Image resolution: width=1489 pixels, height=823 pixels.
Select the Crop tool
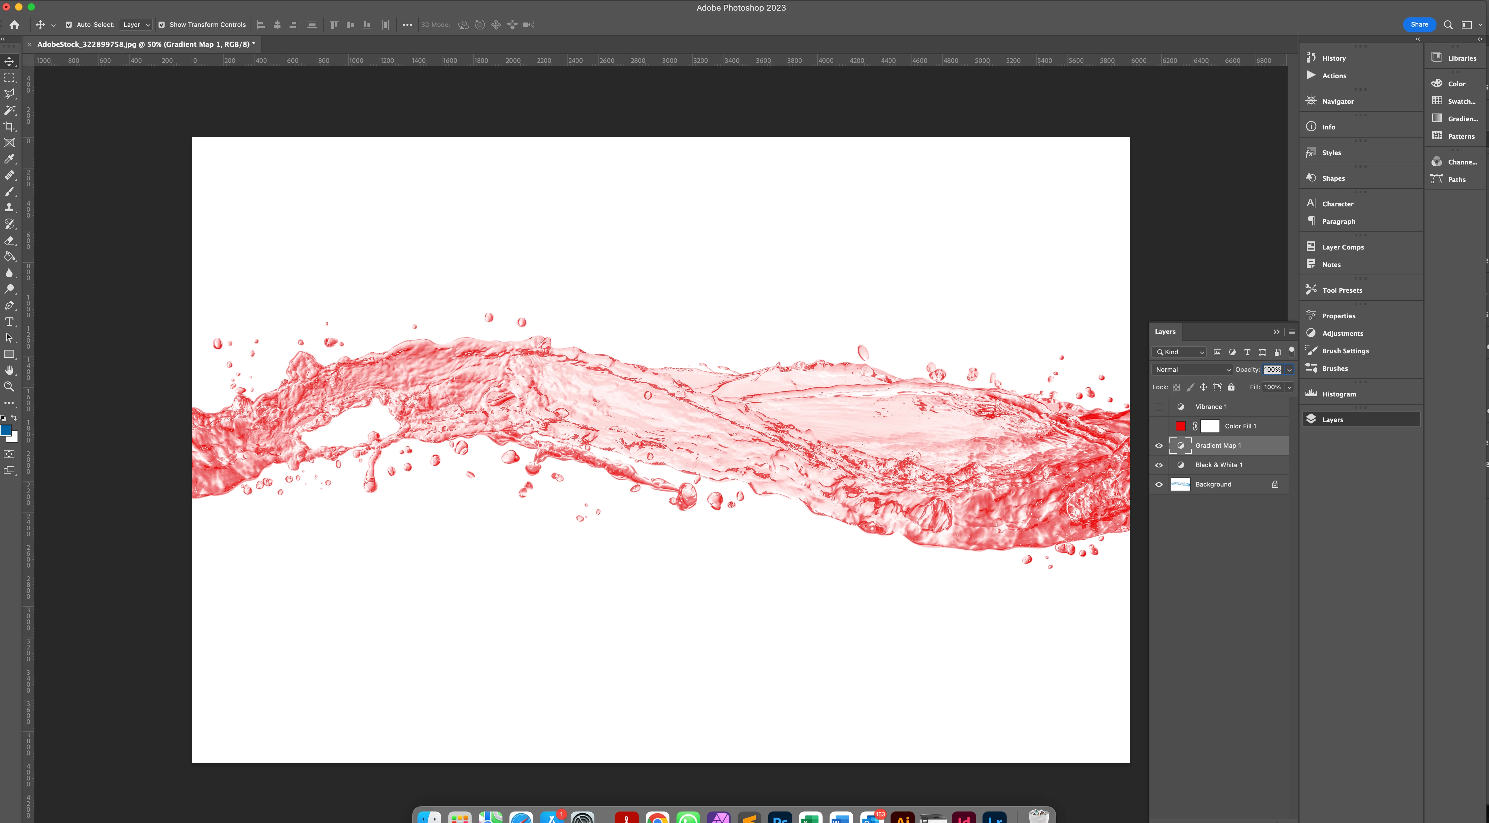(9, 126)
